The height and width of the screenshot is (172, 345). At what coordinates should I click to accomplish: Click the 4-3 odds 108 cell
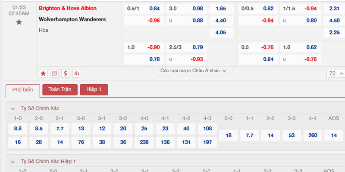[x=207, y=128]
